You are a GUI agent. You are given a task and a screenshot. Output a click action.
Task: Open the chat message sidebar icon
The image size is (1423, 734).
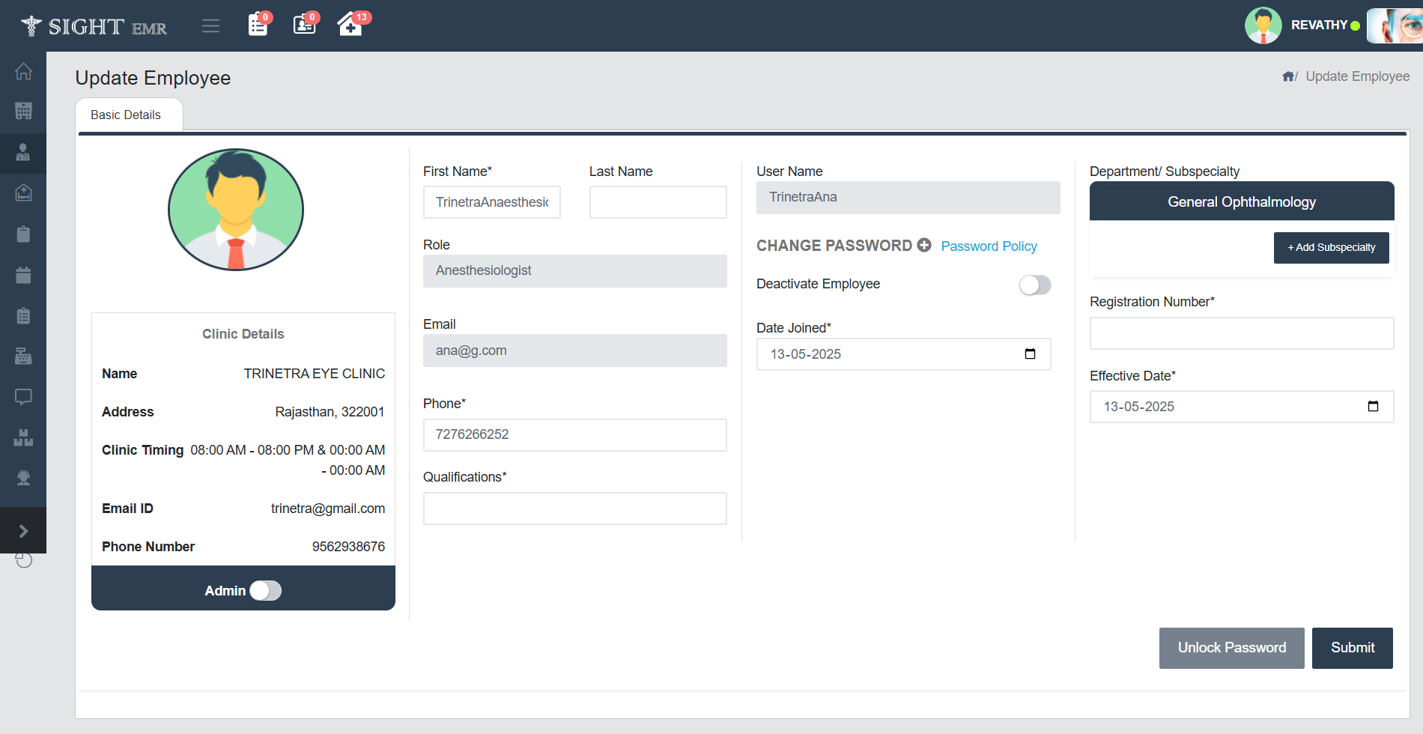pyautogui.click(x=23, y=396)
